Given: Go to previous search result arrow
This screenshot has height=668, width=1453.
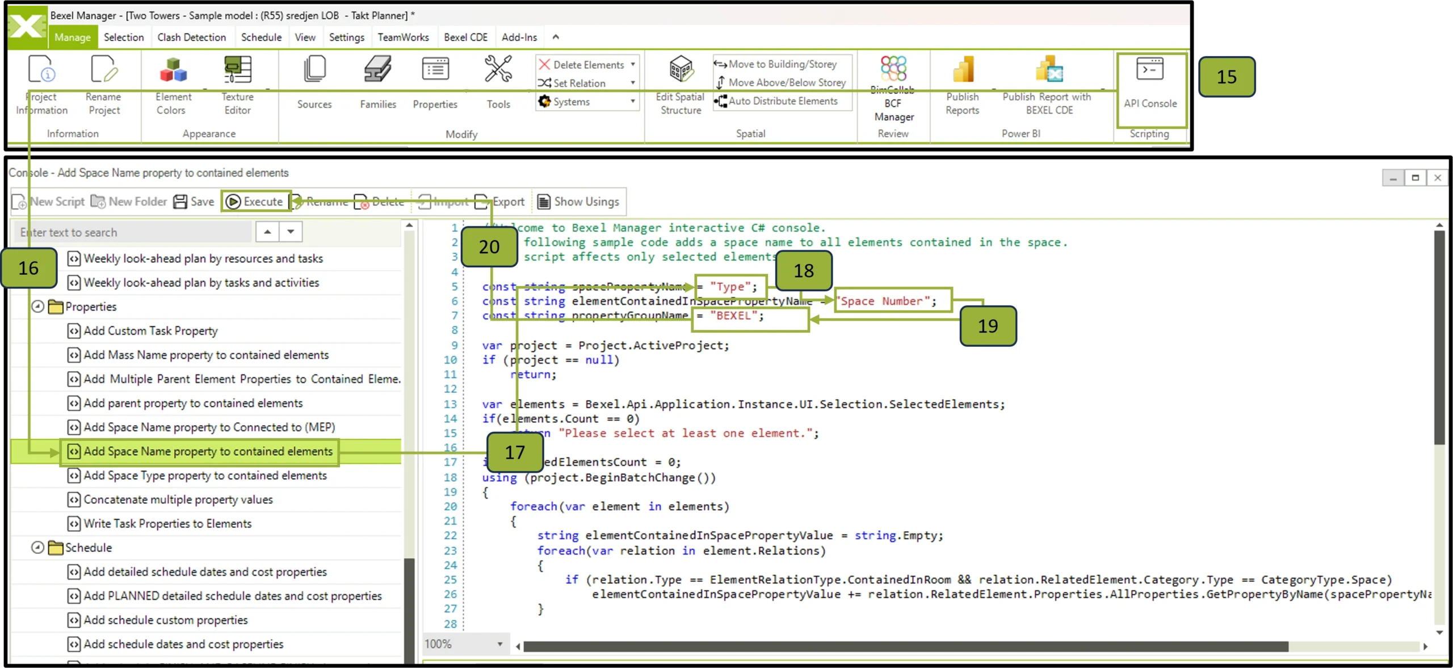Looking at the screenshot, I should (x=267, y=232).
